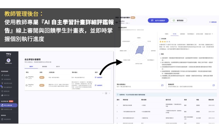Click the info icon in the table hint banner
The height and width of the screenshot is (136, 219).
point(117,94)
